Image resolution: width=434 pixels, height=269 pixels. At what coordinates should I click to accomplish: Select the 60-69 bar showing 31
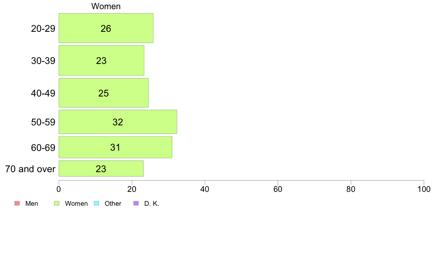(115, 147)
